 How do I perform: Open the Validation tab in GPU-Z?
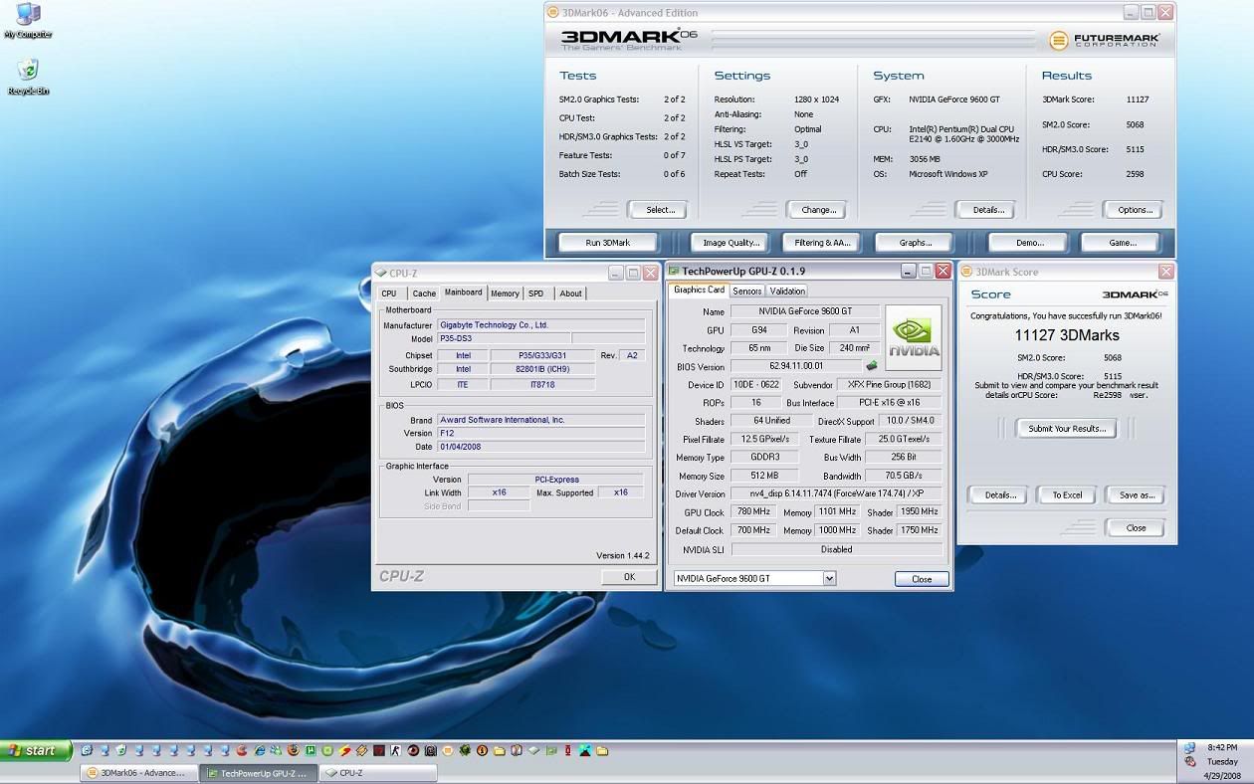pos(787,292)
